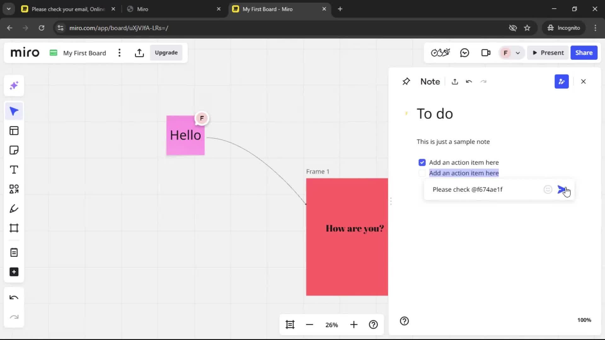Undo using left sidebar arrow

(x=14, y=297)
